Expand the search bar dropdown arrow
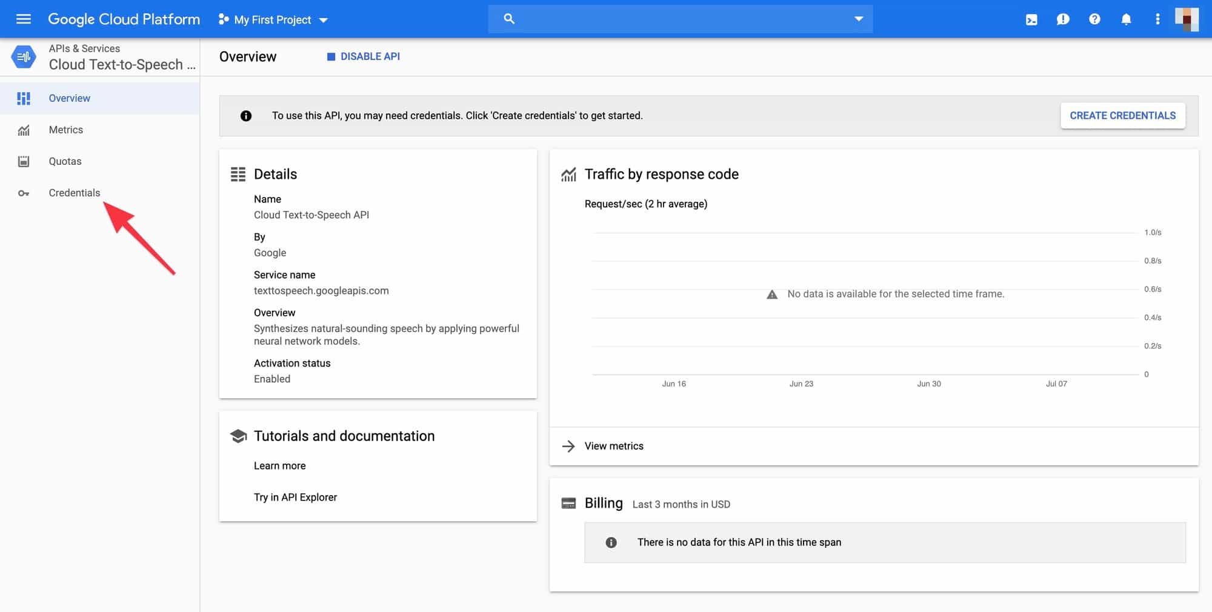This screenshot has height=612, width=1212. click(858, 19)
